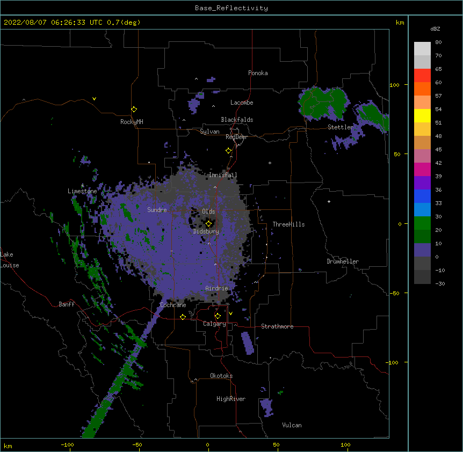Click the Drumheller town label
Image resolution: width=463 pixels, height=452 pixels.
pos(343,261)
